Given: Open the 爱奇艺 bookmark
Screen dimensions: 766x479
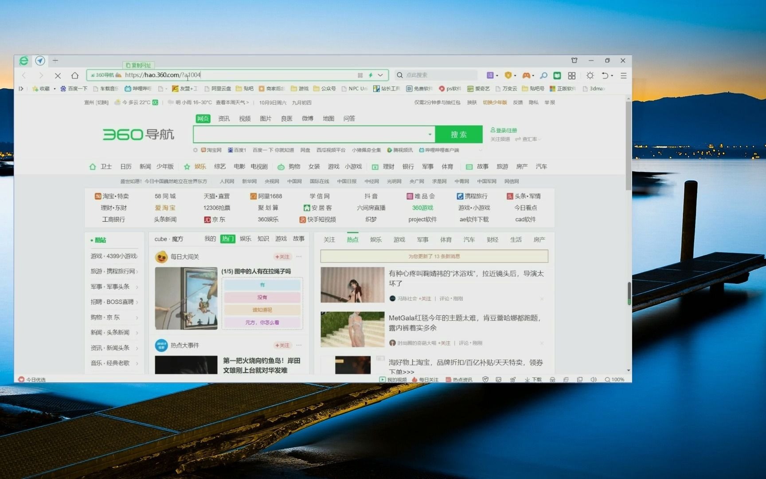Looking at the screenshot, I should point(479,88).
